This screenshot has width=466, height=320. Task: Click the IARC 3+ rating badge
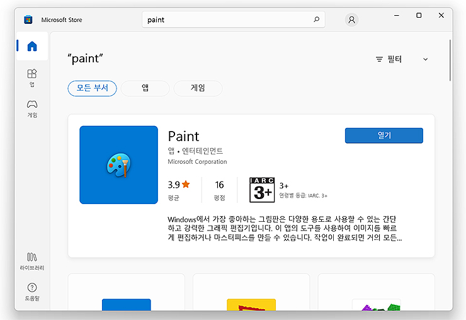[262, 190]
